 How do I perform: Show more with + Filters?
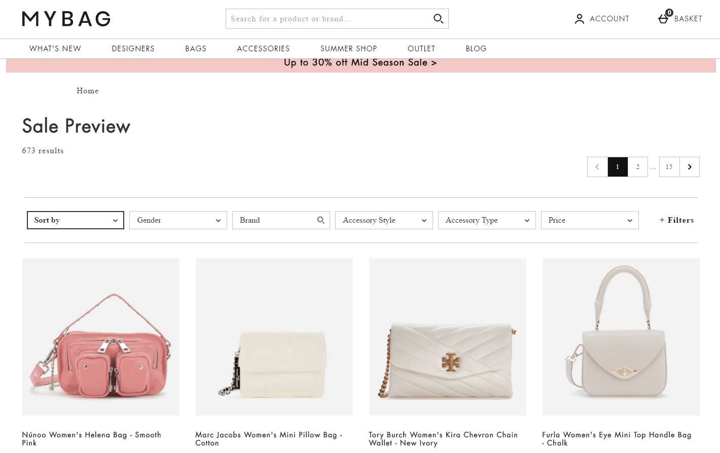click(x=676, y=220)
